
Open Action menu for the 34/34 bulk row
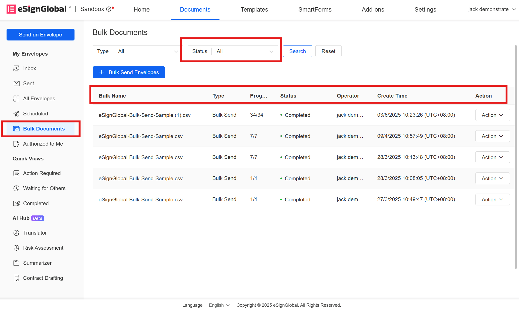tap(492, 115)
